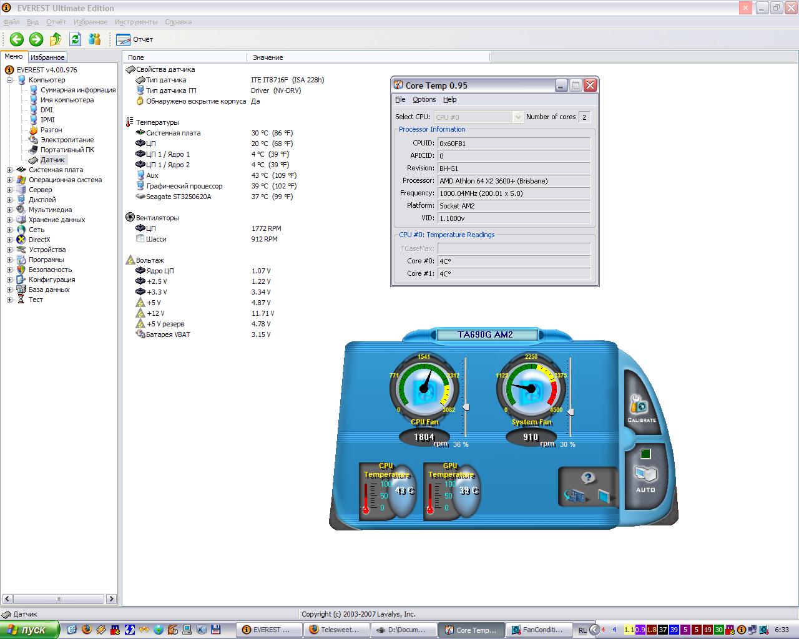Image resolution: width=799 pixels, height=639 pixels.
Task: Click the green Back arrow in EVEREST toolbar
Action: pos(16,39)
